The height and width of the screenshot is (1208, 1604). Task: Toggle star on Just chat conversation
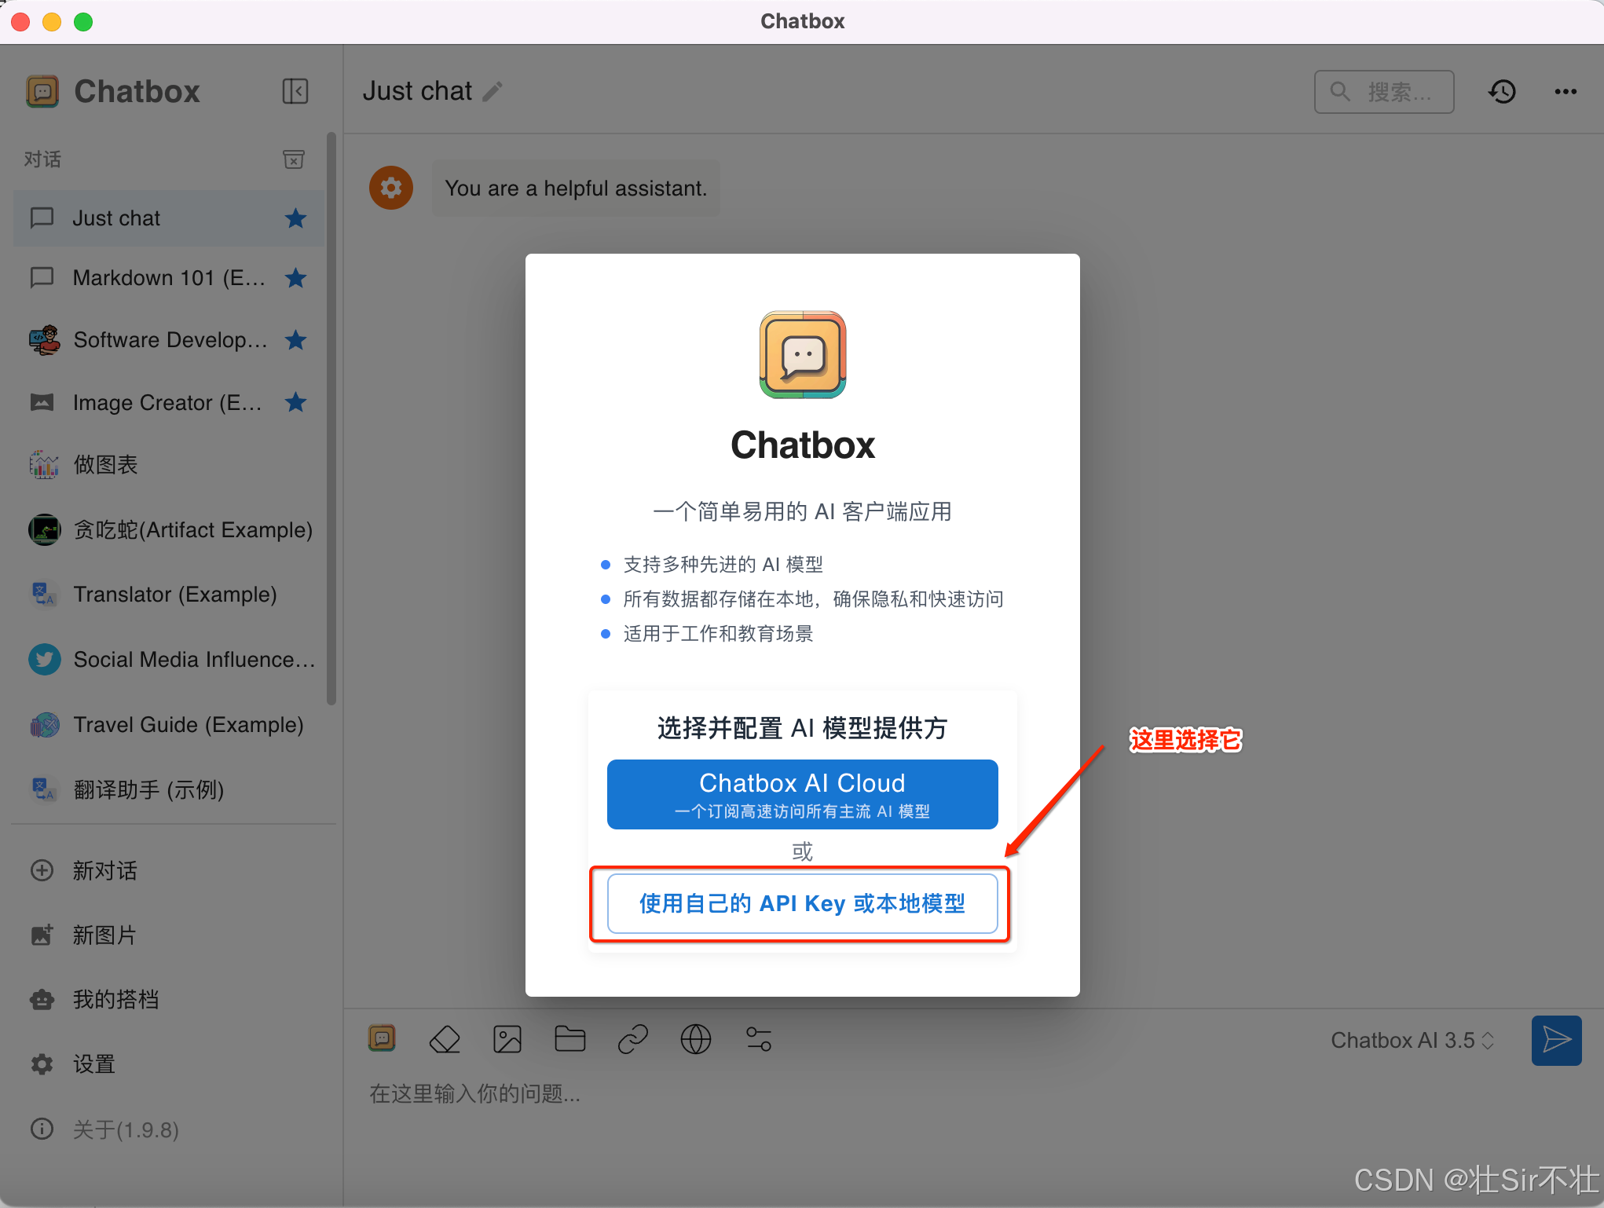click(x=295, y=218)
